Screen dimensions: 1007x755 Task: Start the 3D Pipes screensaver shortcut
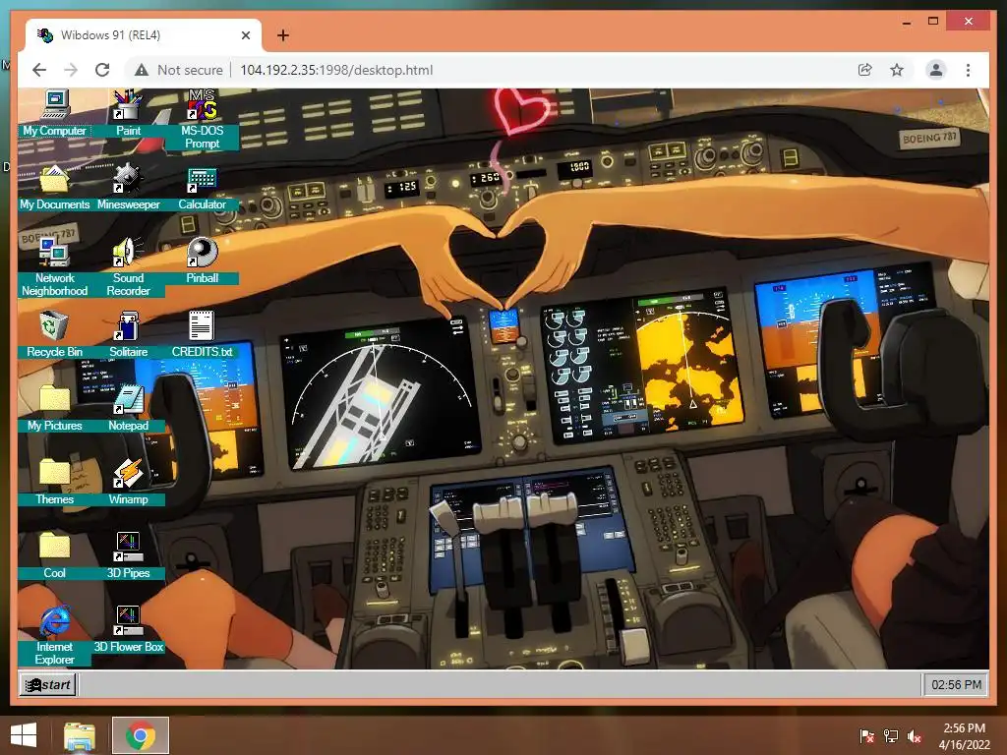pos(128,556)
